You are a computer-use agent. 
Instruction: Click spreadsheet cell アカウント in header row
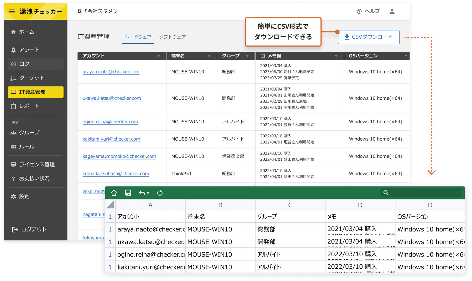coord(150,217)
